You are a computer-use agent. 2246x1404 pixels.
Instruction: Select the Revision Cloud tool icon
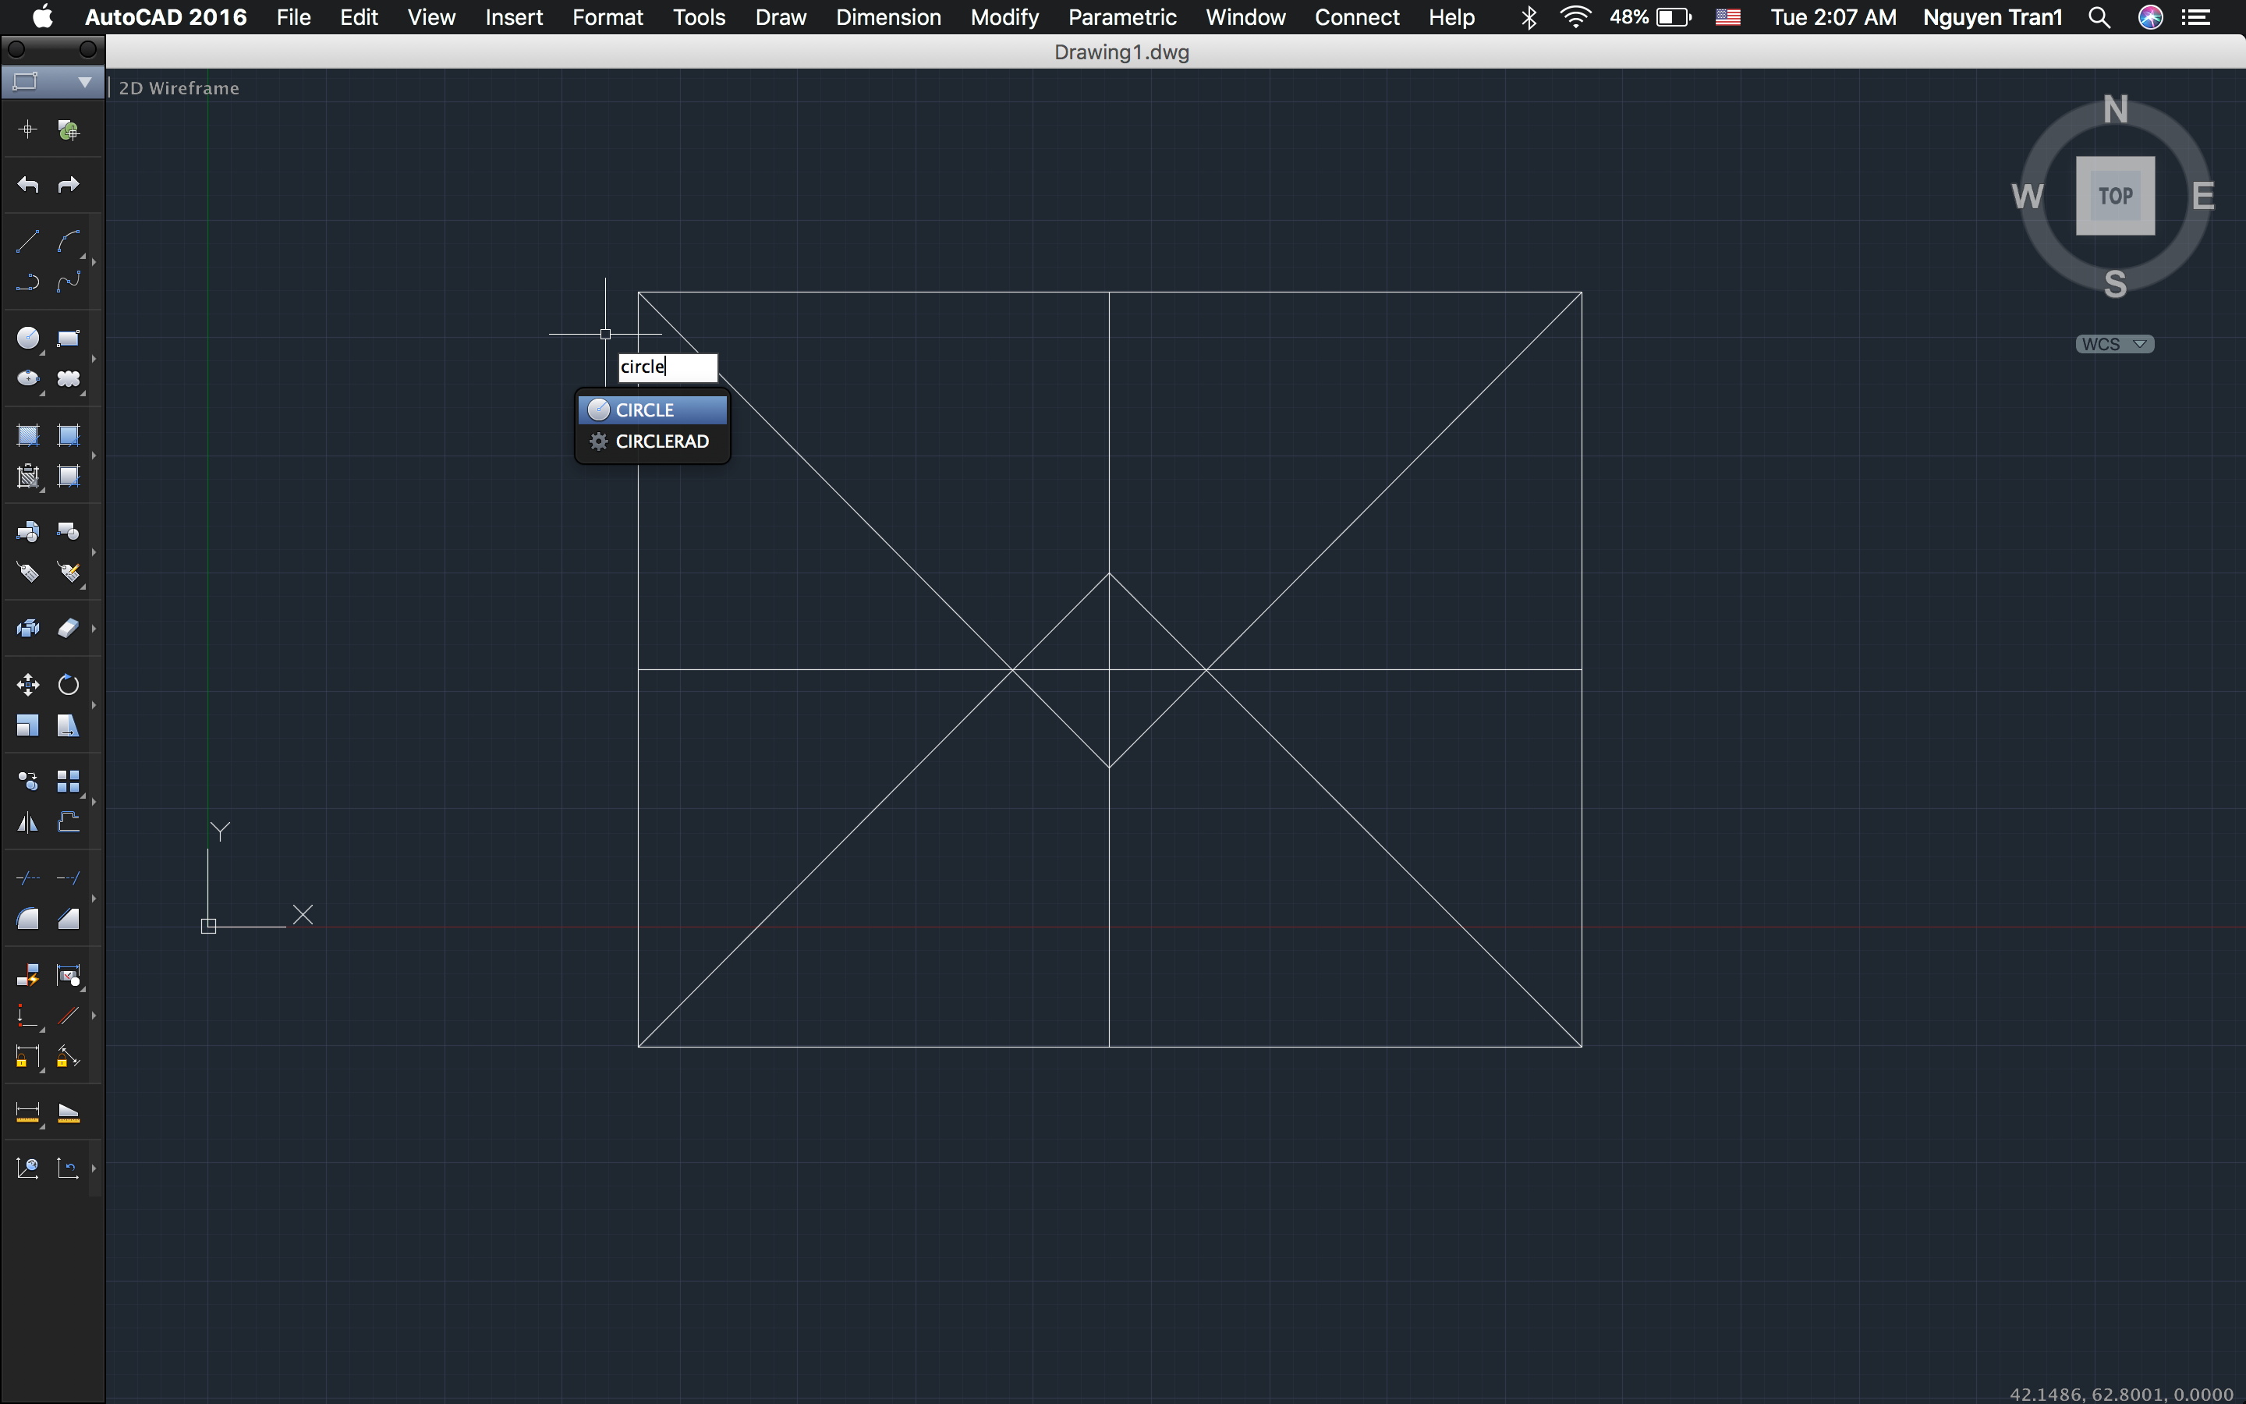[69, 379]
